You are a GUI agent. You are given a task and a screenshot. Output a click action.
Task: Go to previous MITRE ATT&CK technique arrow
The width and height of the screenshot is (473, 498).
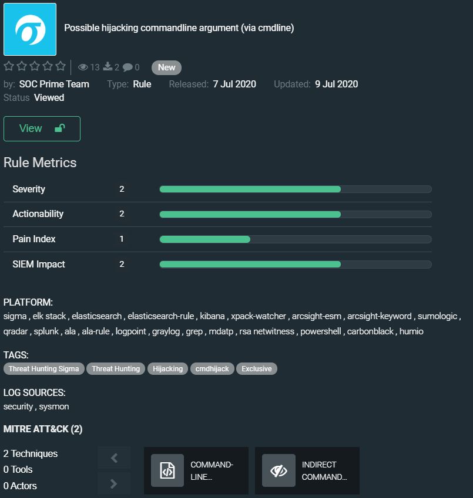[x=114, y=458]
